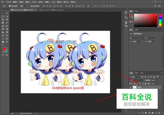Toggle the Auto-Select checkbox
This screenshot has height=115, width=164.
(10, 6)
